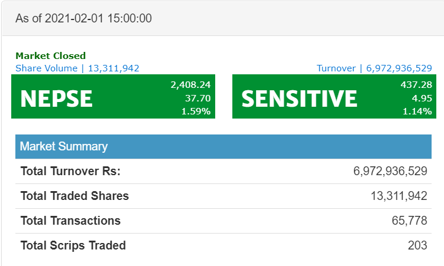Click the NEPSE point change 37.70
This screenshot has height=266, width=444.
click(198, 98)
